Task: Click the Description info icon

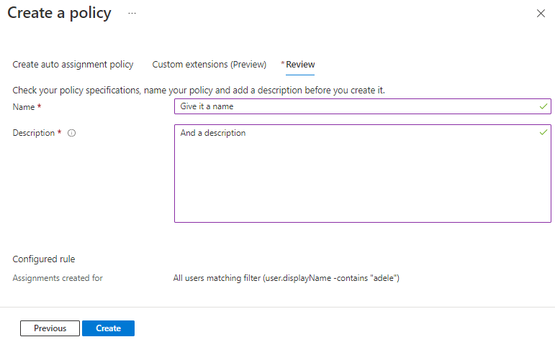Action: [x=71, y=133]
